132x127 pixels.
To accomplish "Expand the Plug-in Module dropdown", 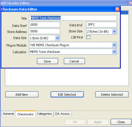I will coord(115,45).
